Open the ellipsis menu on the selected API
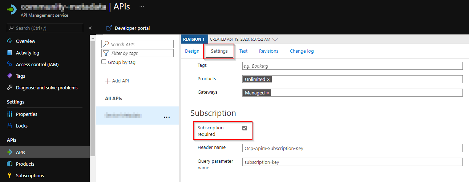The width and height of the screenshot is (469, 182). 167,117
